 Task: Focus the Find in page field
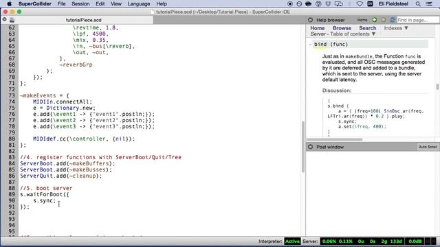click(417, 20)
